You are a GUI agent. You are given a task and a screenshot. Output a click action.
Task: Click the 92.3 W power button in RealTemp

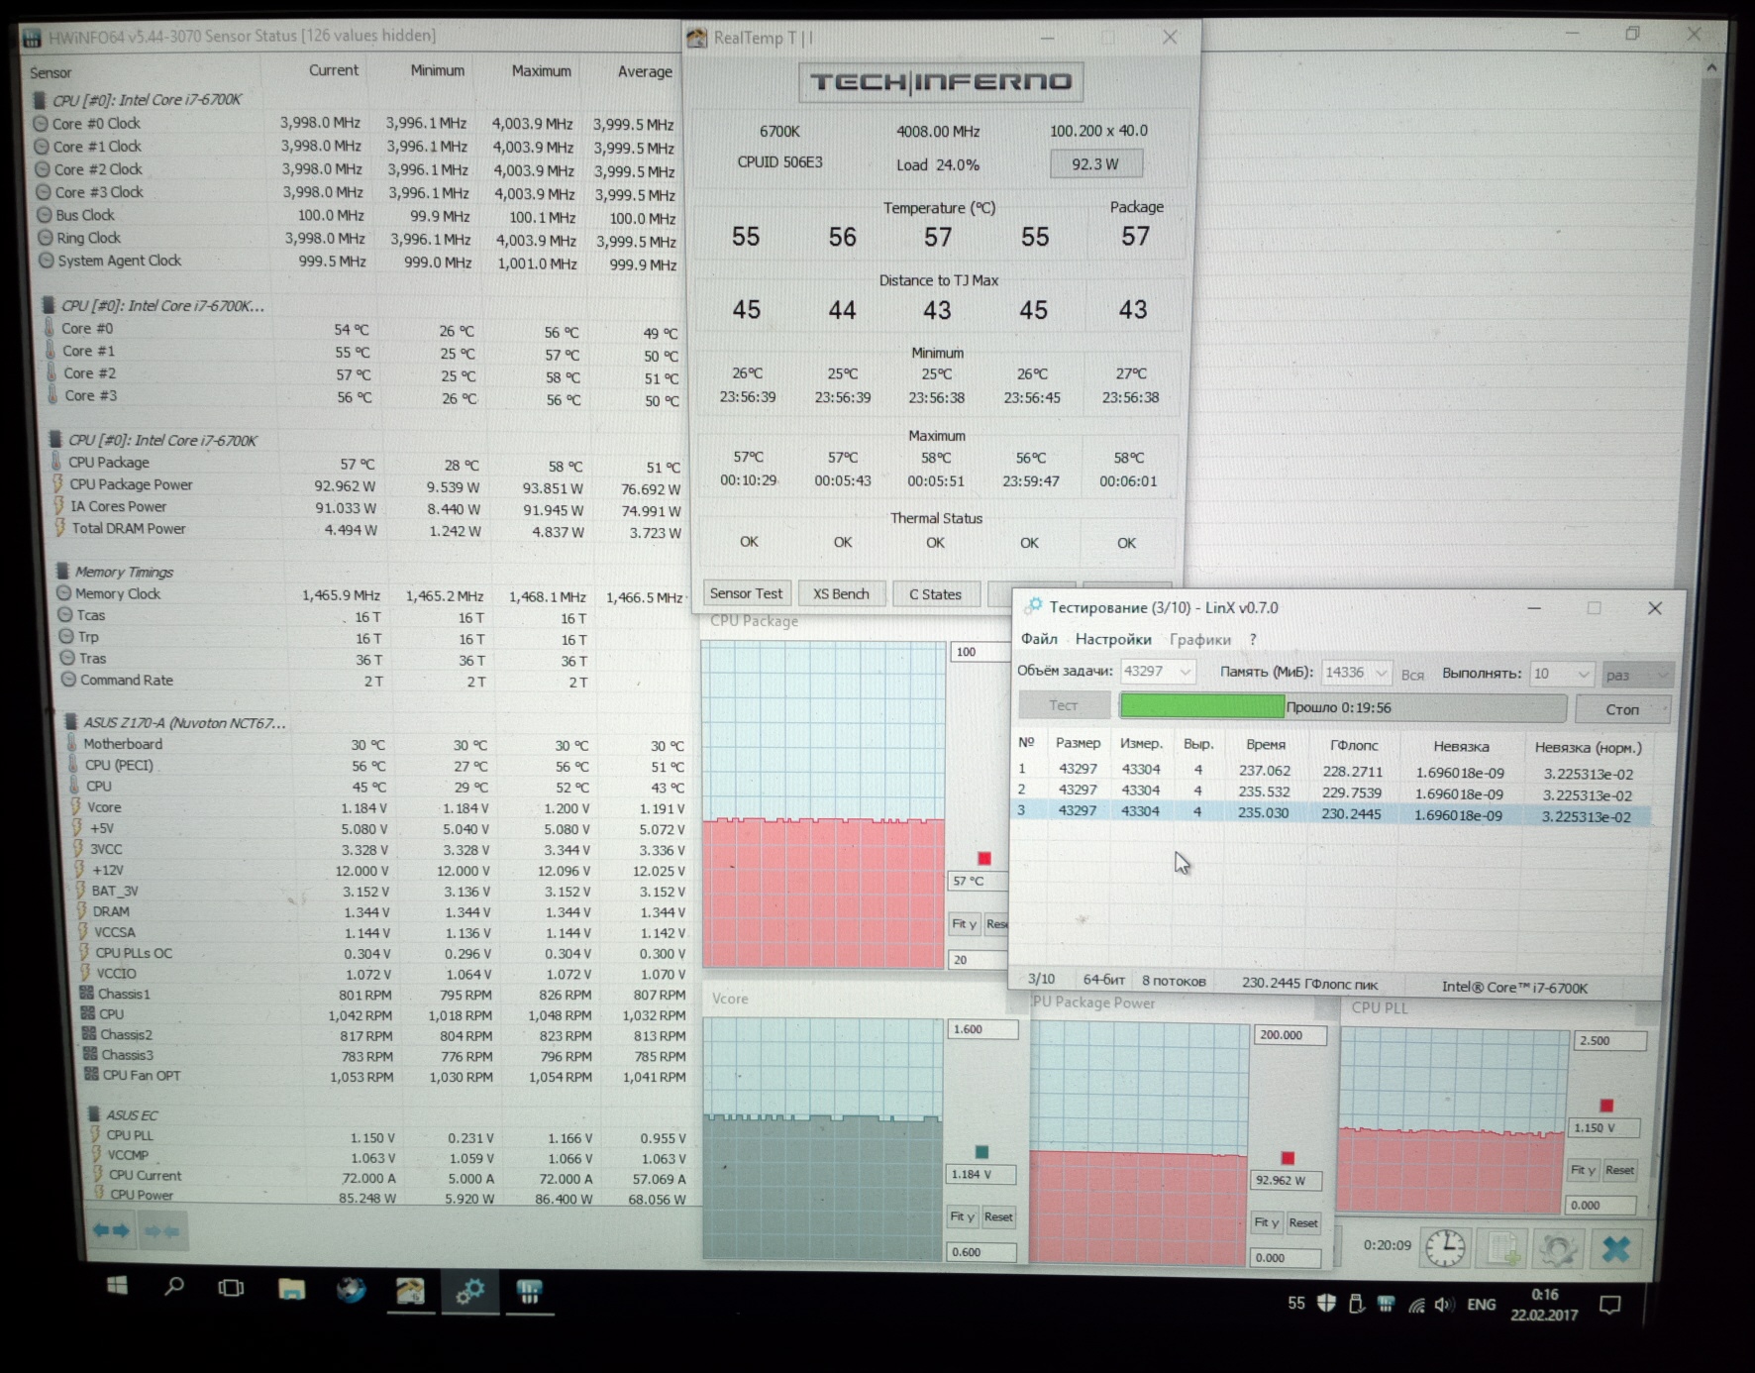coord(1095,163)
